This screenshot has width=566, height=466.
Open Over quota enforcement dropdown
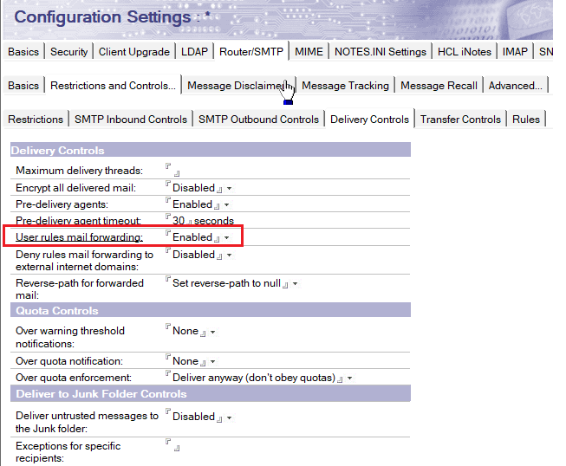click(x=350, y=379)
